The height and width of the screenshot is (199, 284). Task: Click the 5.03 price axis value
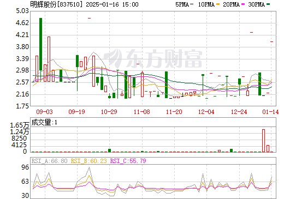coord(22,11)
